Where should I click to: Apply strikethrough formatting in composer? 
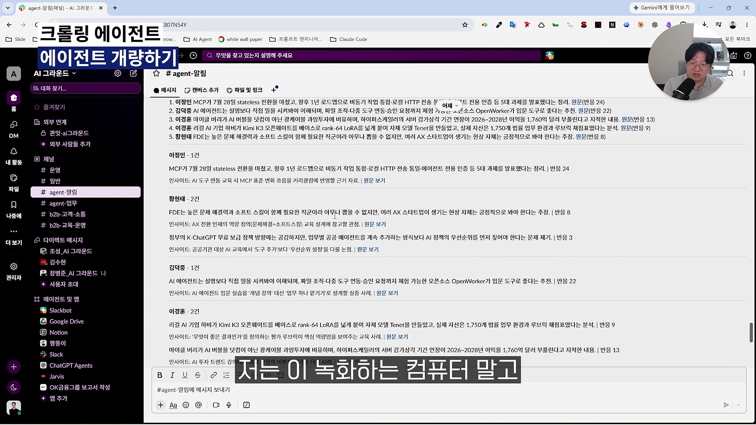point(198,375)
